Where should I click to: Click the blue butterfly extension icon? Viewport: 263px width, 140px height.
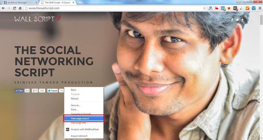tap(254, 8)
